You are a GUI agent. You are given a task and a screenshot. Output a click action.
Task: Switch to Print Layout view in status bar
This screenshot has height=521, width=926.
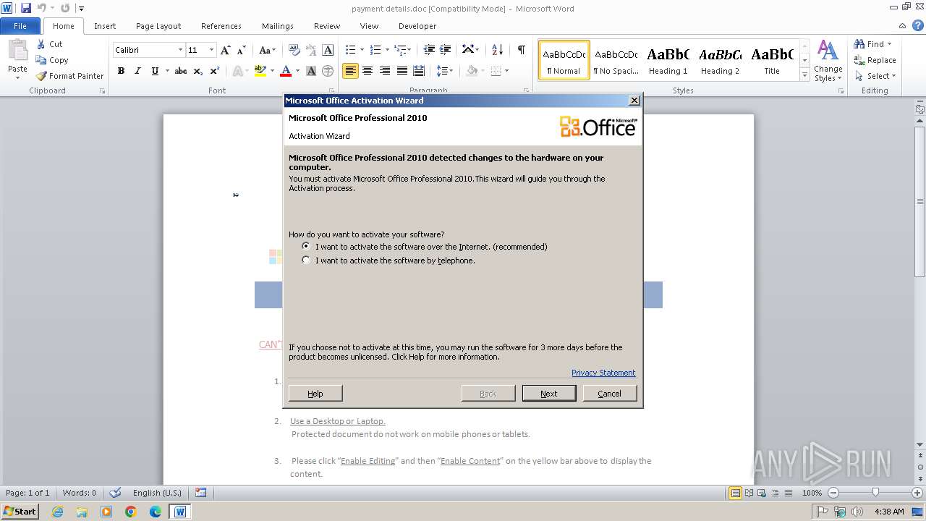point(735,493)
